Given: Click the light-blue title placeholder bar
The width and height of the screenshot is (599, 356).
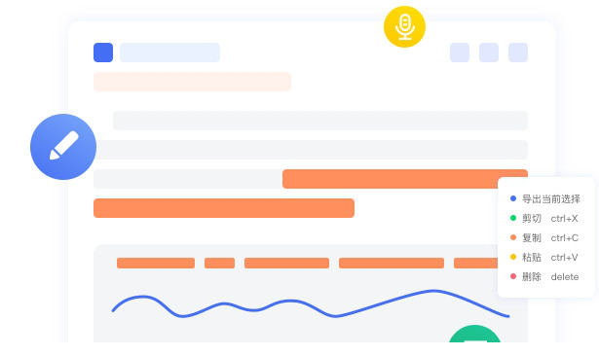Looking at the screenshot, I should (x=170, y=53).
